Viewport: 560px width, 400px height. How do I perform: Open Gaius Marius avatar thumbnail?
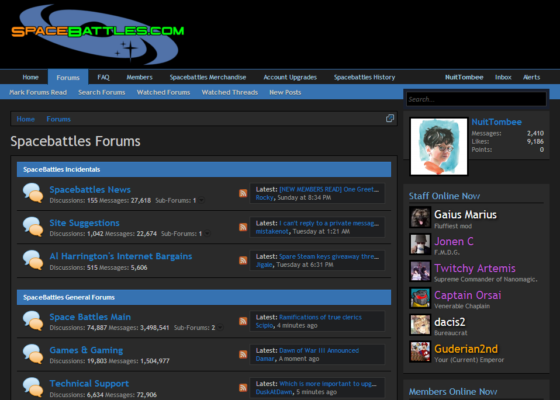click(x=420, y=217)
